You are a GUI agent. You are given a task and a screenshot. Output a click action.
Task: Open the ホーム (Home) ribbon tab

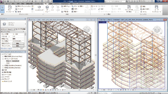coord(8,4)
